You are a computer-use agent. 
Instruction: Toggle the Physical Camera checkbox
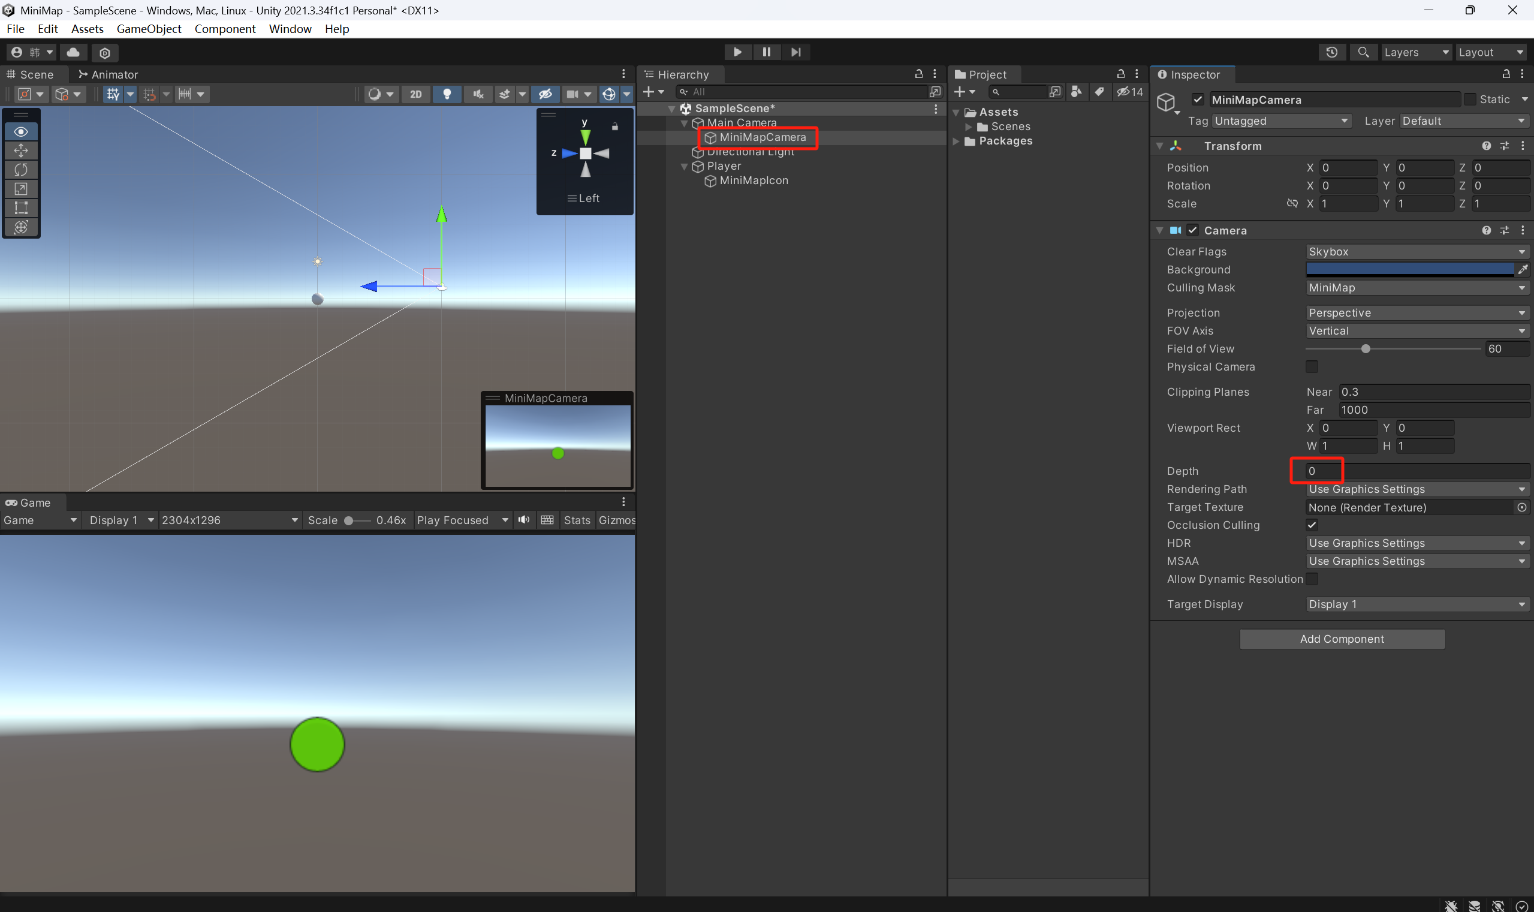click(1312, 367)
